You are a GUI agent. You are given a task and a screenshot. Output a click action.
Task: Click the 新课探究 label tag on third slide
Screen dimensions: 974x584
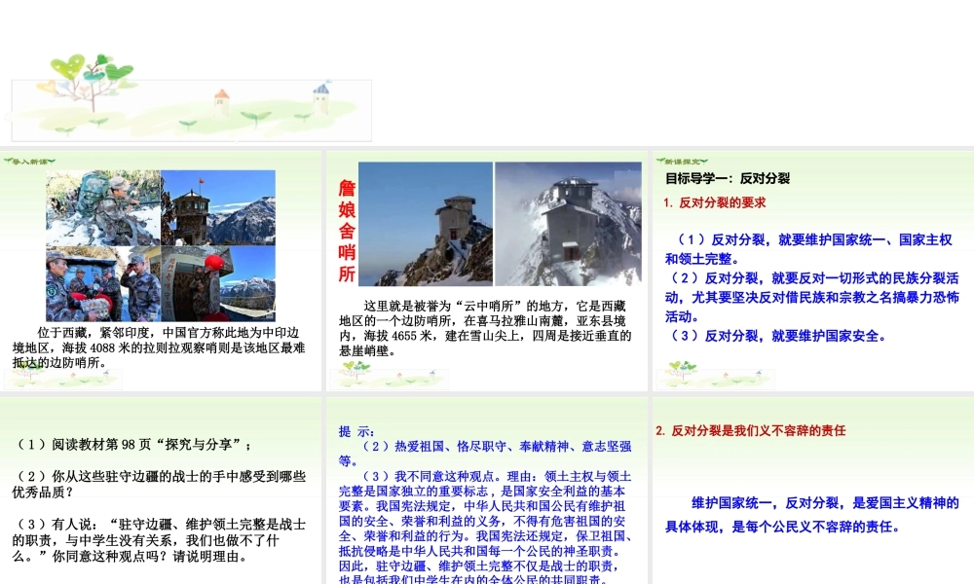coord(681,161)
